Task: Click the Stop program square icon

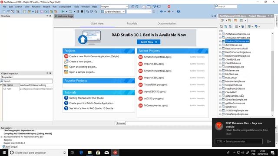Action: (82, 12)
